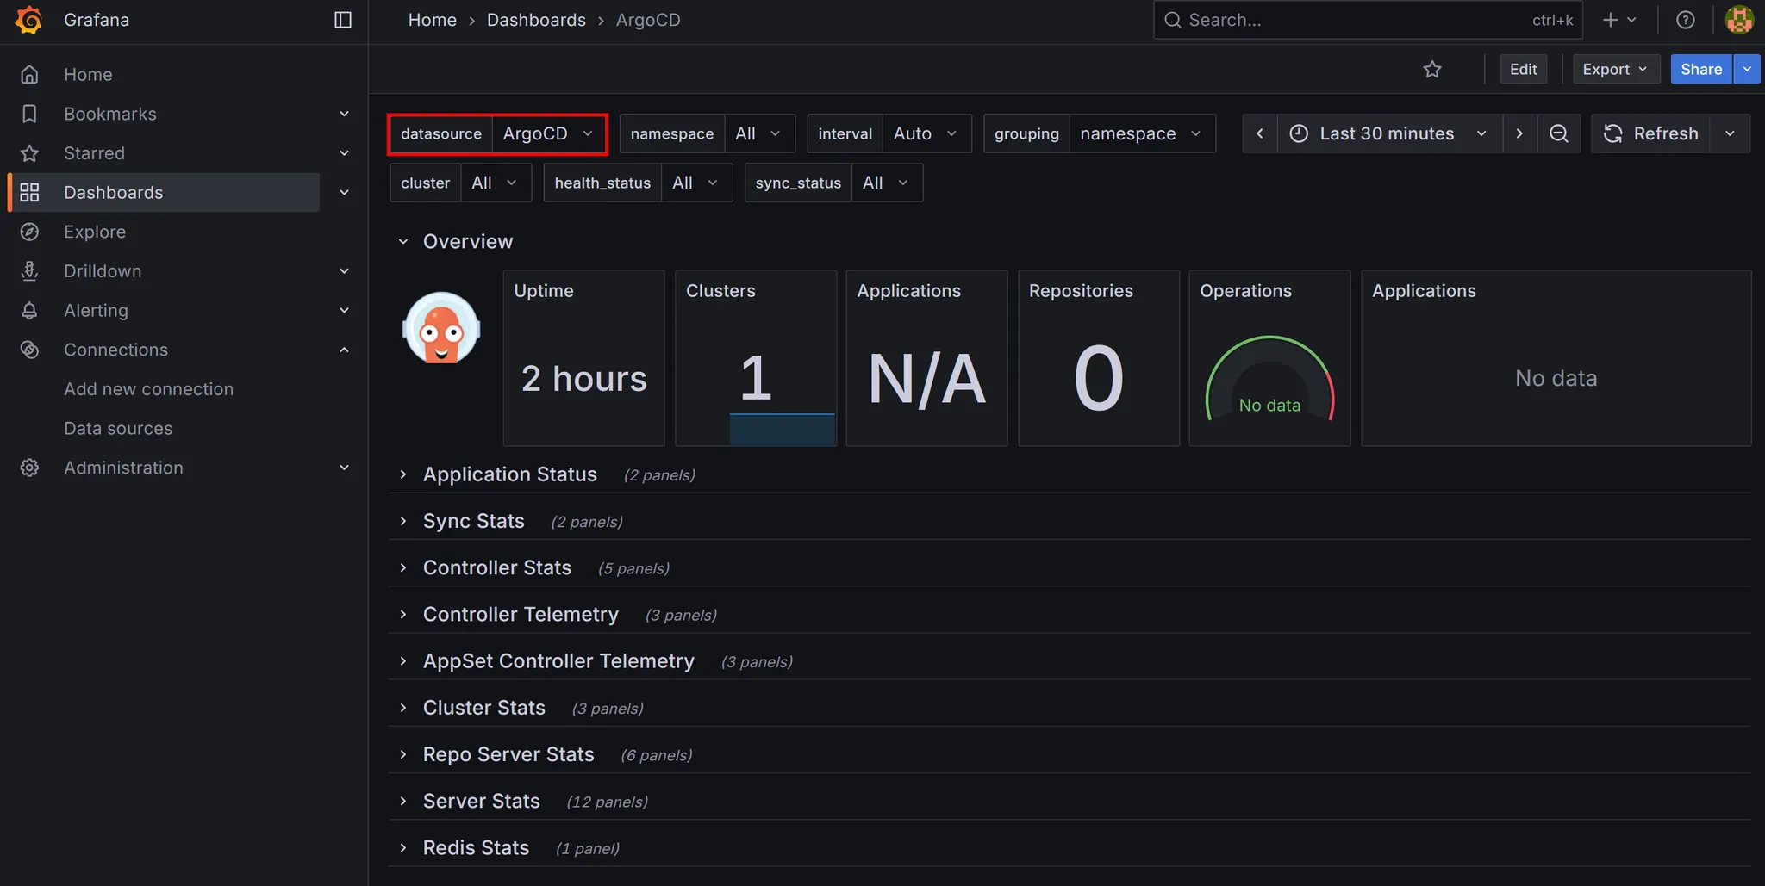Click the Home breadcrumb link

(432, 20)
